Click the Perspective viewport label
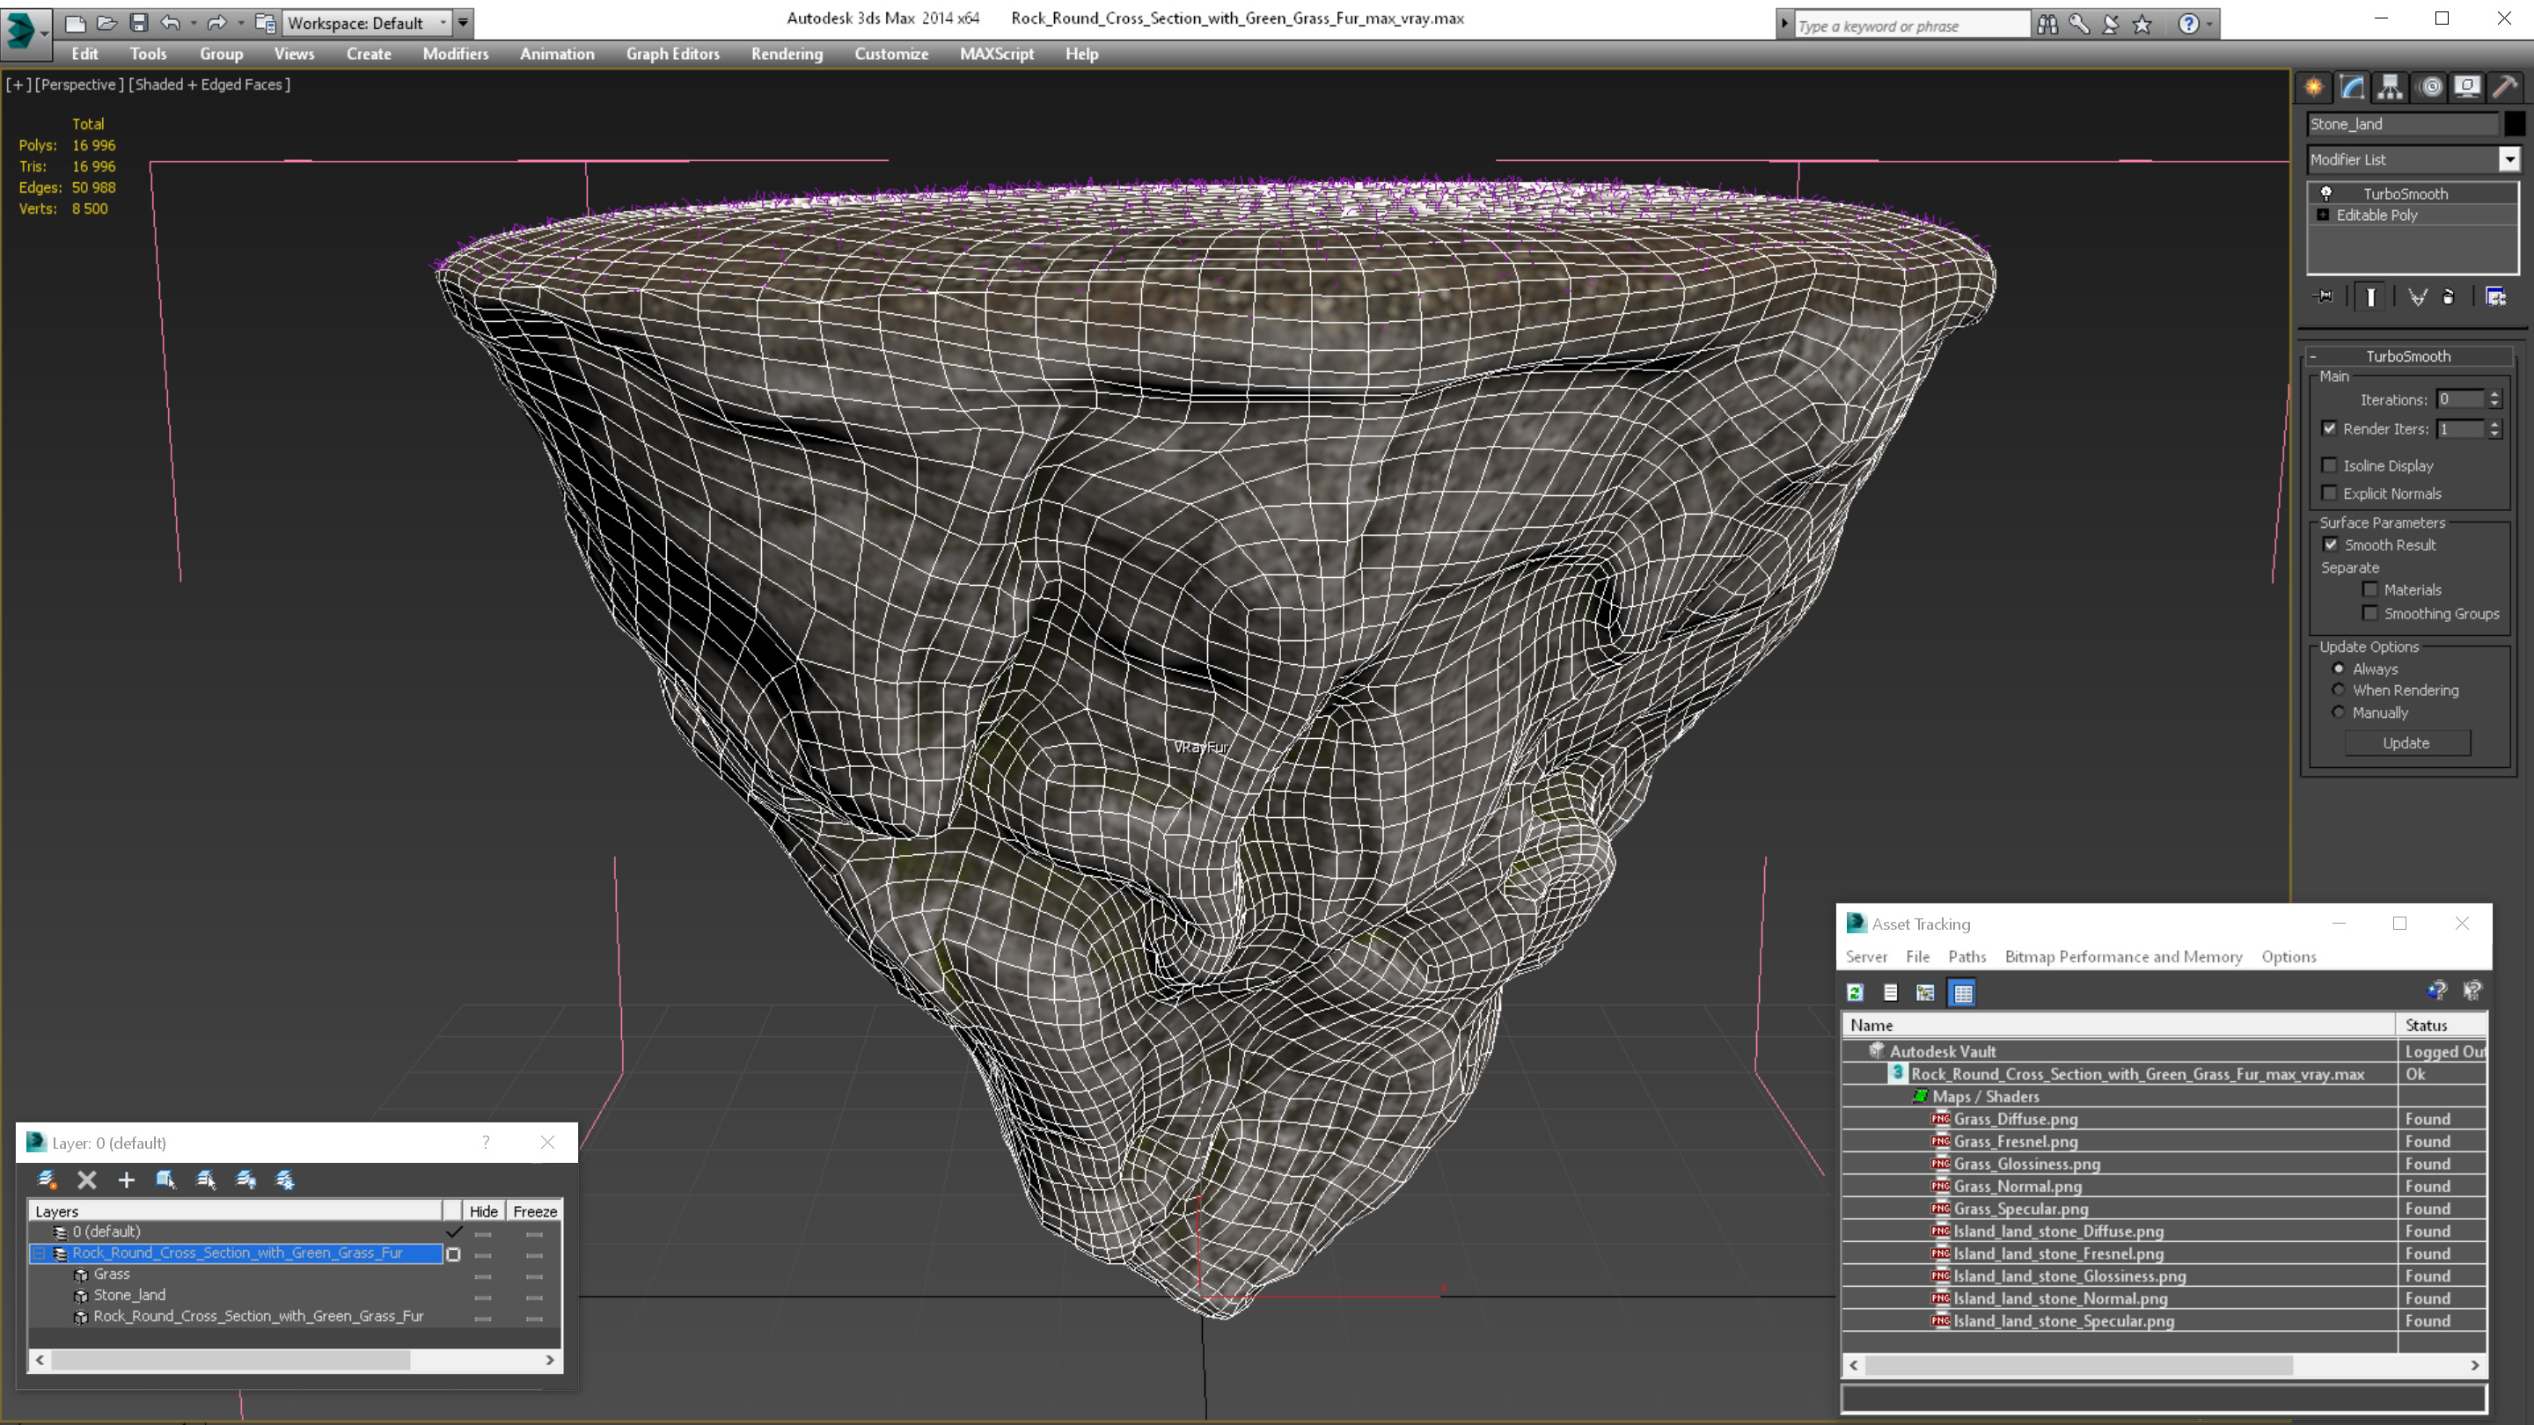The height and width of the screenshot is (1425, 2534). point(80,84)
